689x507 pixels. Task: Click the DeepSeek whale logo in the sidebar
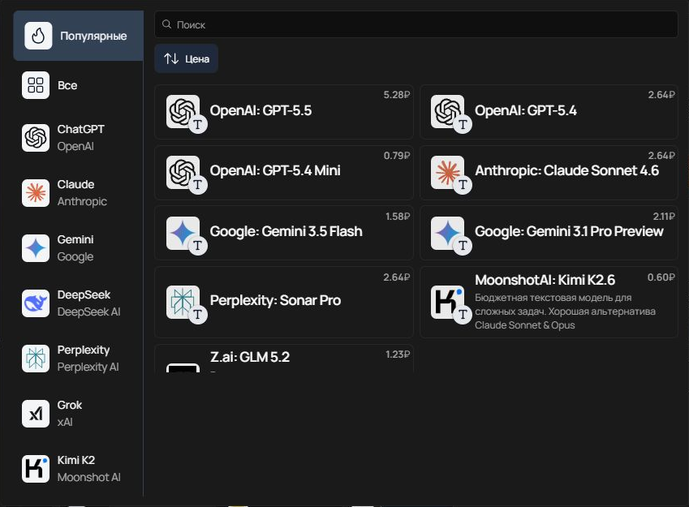point(36,303)
